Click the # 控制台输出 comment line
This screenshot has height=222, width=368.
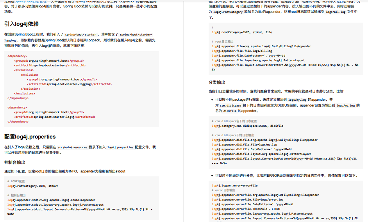(x=16, y=195)
